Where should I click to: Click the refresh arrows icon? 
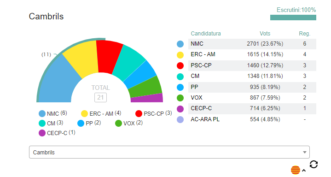[314, 164]
